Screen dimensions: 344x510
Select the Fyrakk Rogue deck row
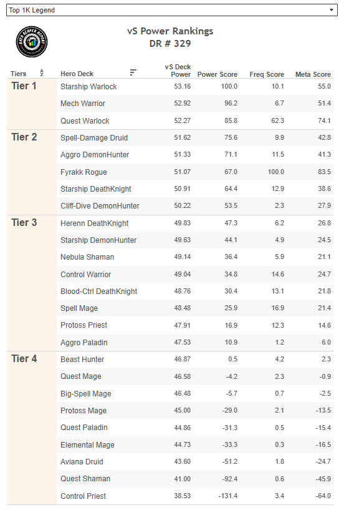(x=195, y=172)
